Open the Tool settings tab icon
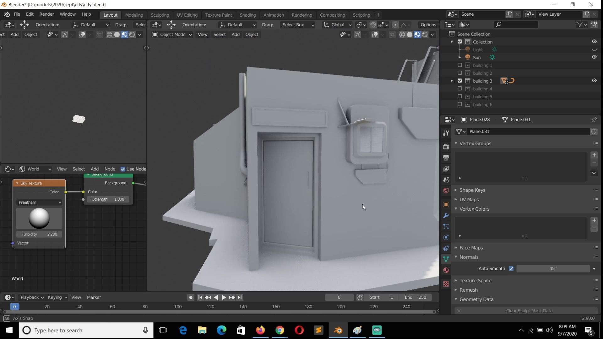 click(446, 133)
